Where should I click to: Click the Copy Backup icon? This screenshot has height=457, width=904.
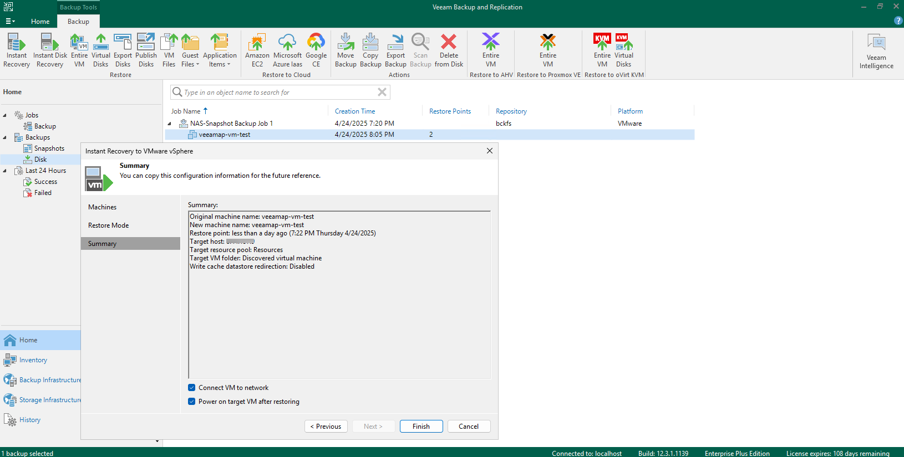370,50
